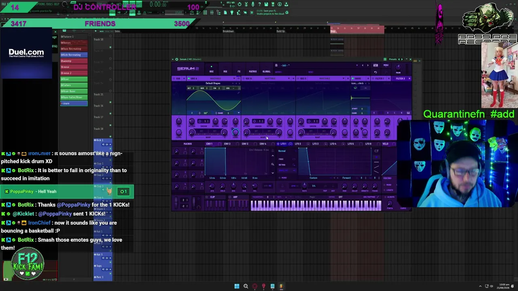Open Windows taskbar search
518x291 pixels.
point(246,287)
